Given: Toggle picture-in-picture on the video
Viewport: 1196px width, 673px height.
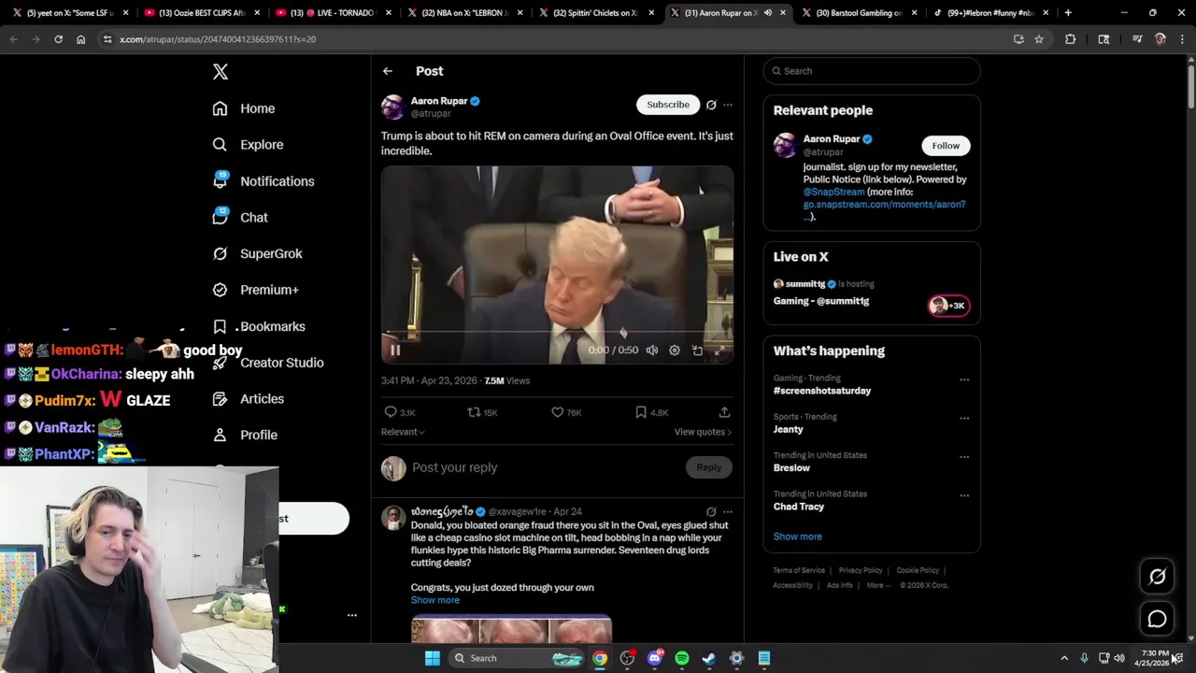Looking at the screenshot, I should pyautogui.click(x=697, y=351).
